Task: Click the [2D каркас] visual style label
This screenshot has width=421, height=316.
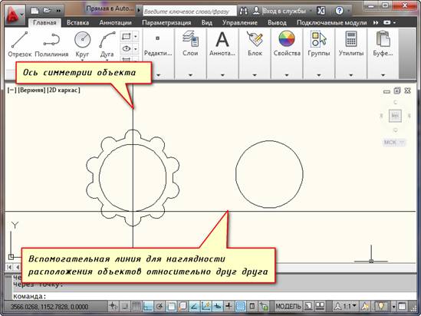Action: pos(64,91)
